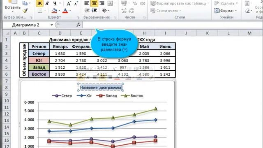Open font color dropdown arrow
This screenshot has width=263, height=148.
tap(70, 11)
